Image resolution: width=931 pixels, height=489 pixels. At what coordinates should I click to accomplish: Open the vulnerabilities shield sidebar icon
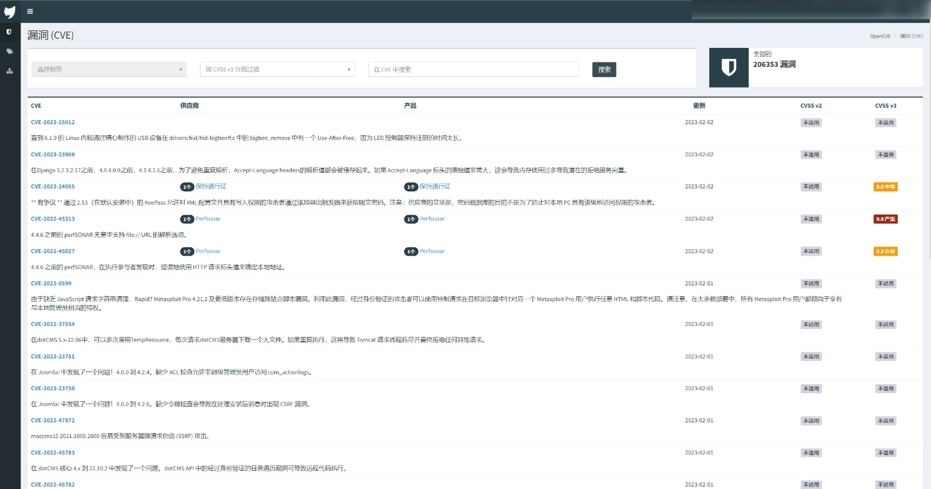9,32
